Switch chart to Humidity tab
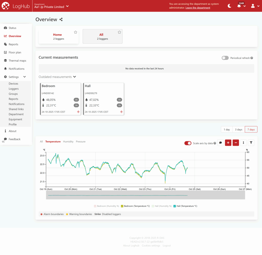The height and width of the screenshot is (255, 262). (x=68, y=141)
